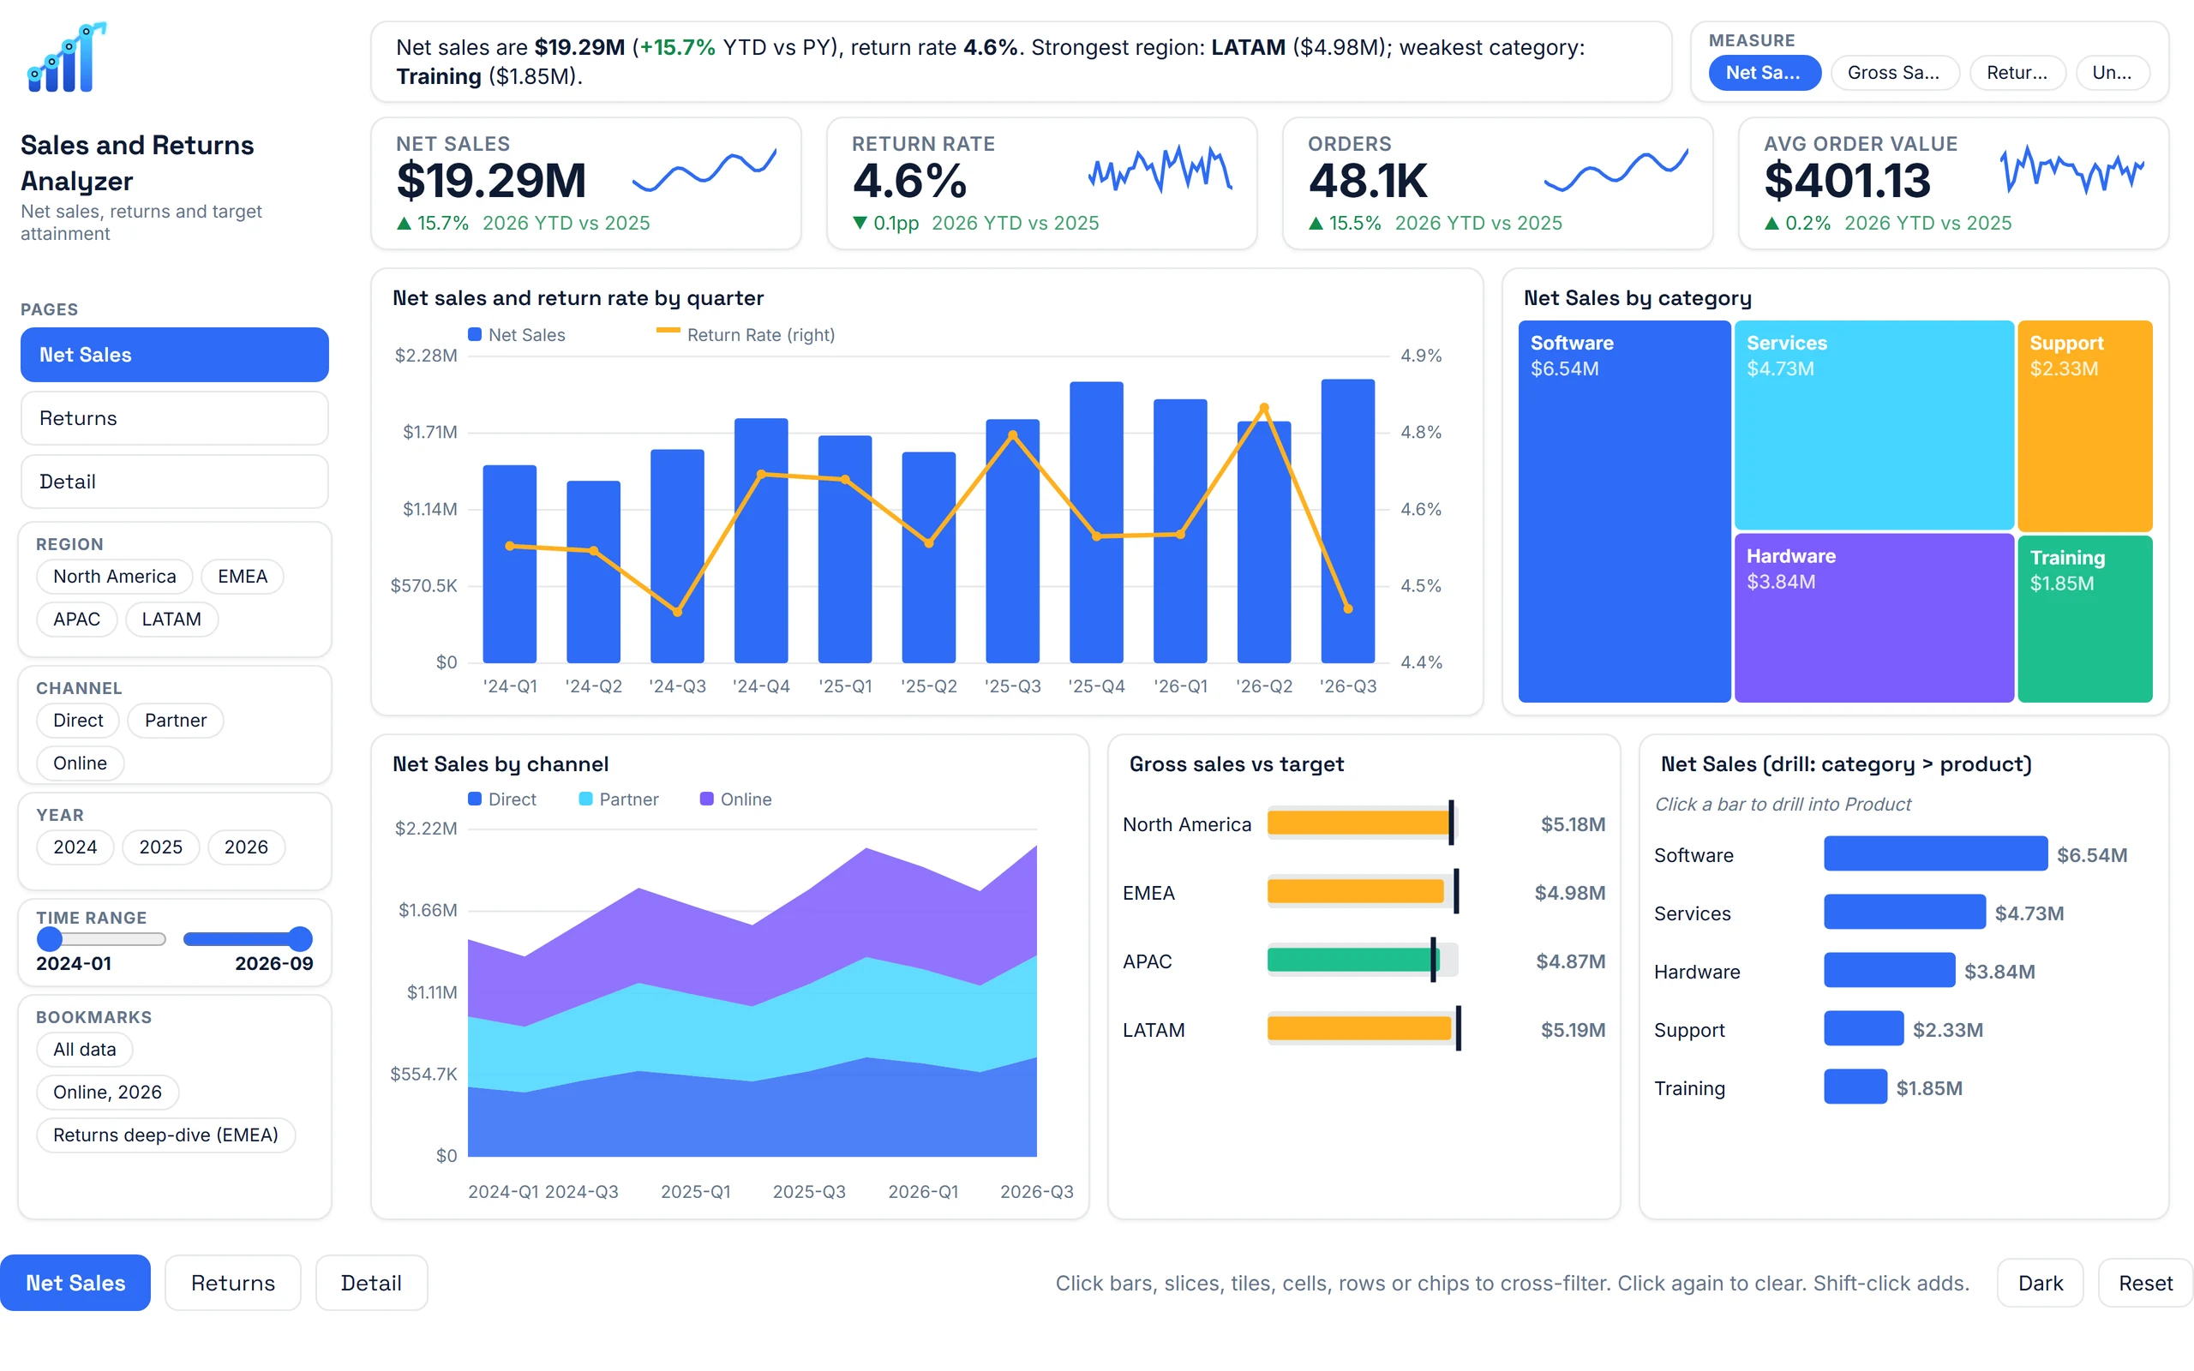
Task: Switch to the Detail bottom tab
Action: pos(371,1282)
